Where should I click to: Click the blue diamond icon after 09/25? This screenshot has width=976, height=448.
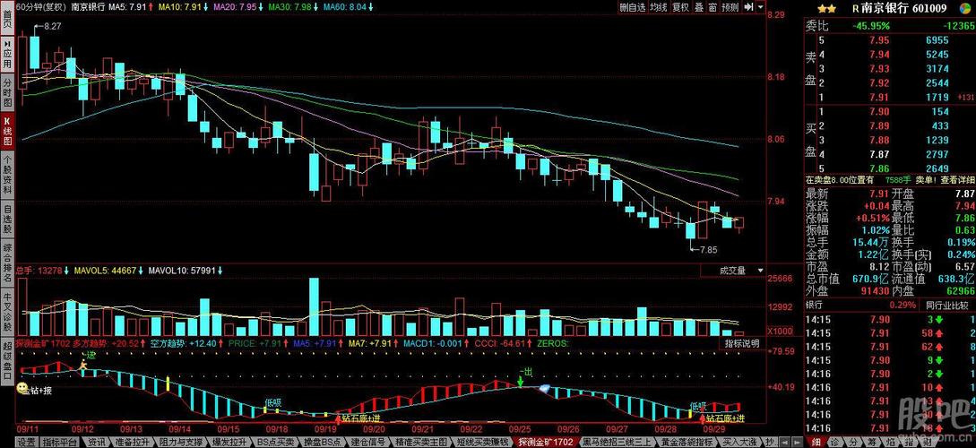[x=543, y=390]
